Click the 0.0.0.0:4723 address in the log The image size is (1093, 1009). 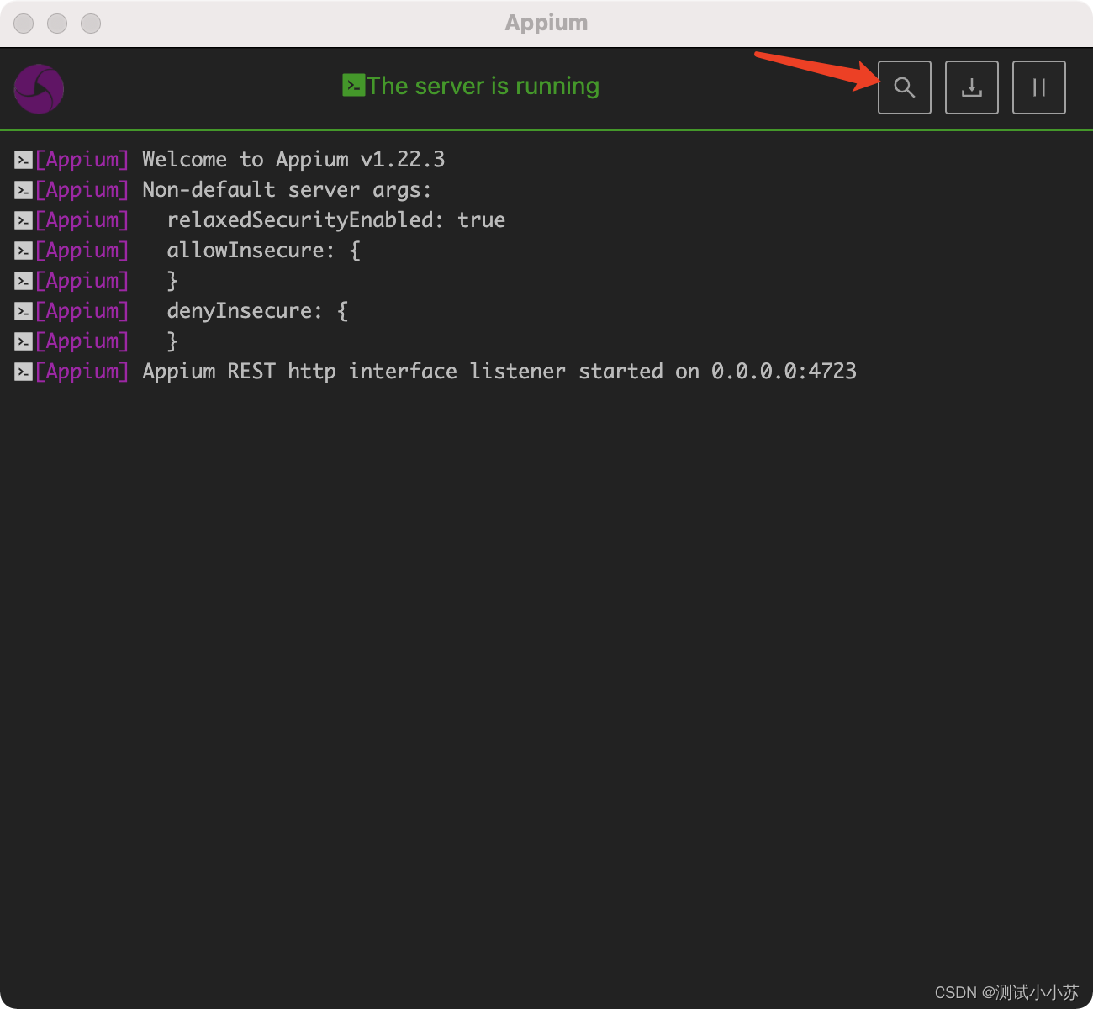coord(784,371)
